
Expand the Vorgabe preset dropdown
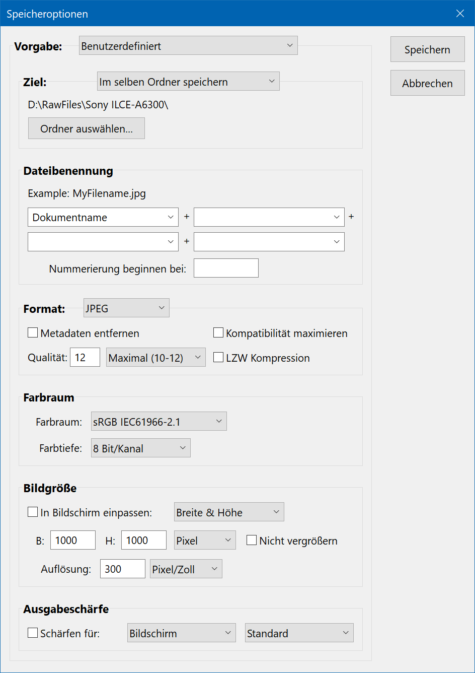pyautogui.click(x=188, y=46)
